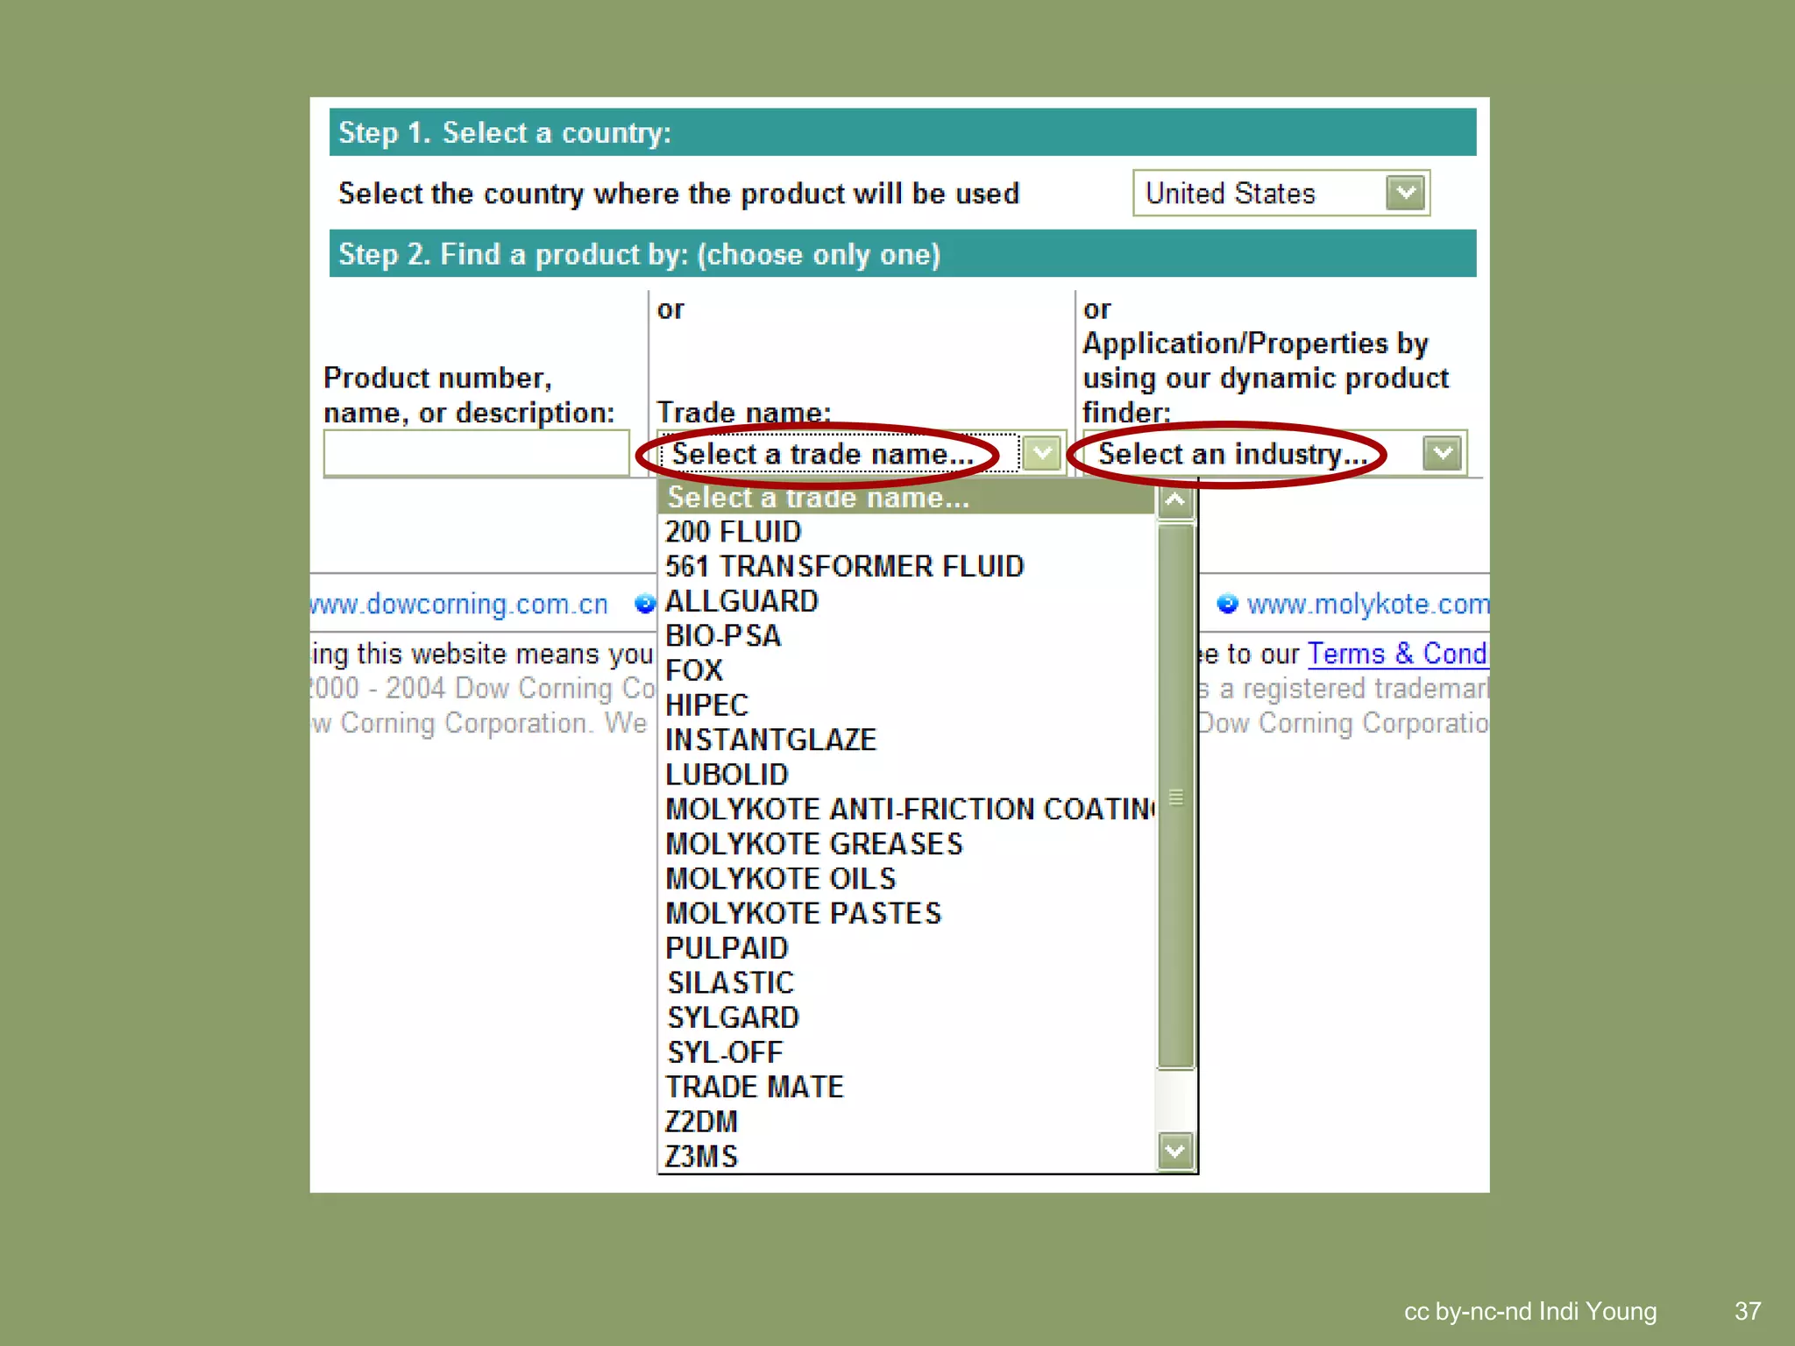Select 200 FLUID from the list

733,532
